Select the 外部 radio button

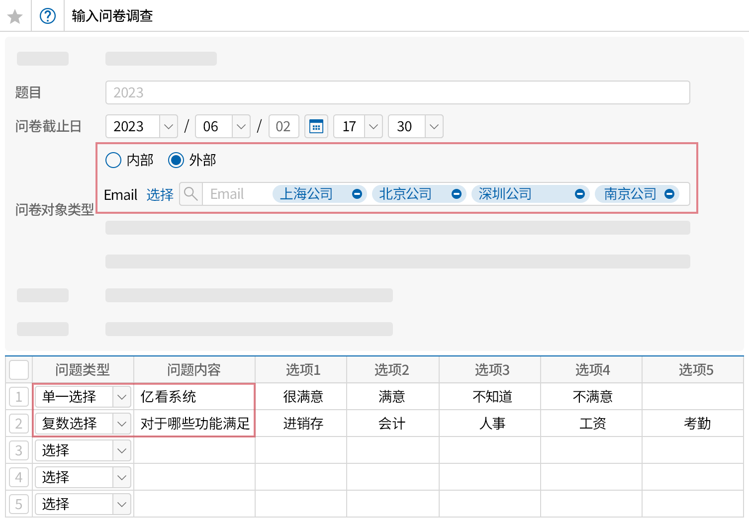pyautogui.click(x=176, y=160)
